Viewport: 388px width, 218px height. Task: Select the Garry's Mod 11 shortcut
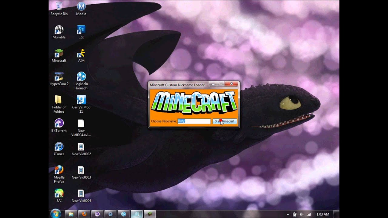coord(81,104)
